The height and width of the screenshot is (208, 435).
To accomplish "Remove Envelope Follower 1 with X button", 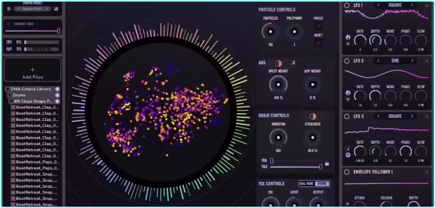I will coord(427,172).
